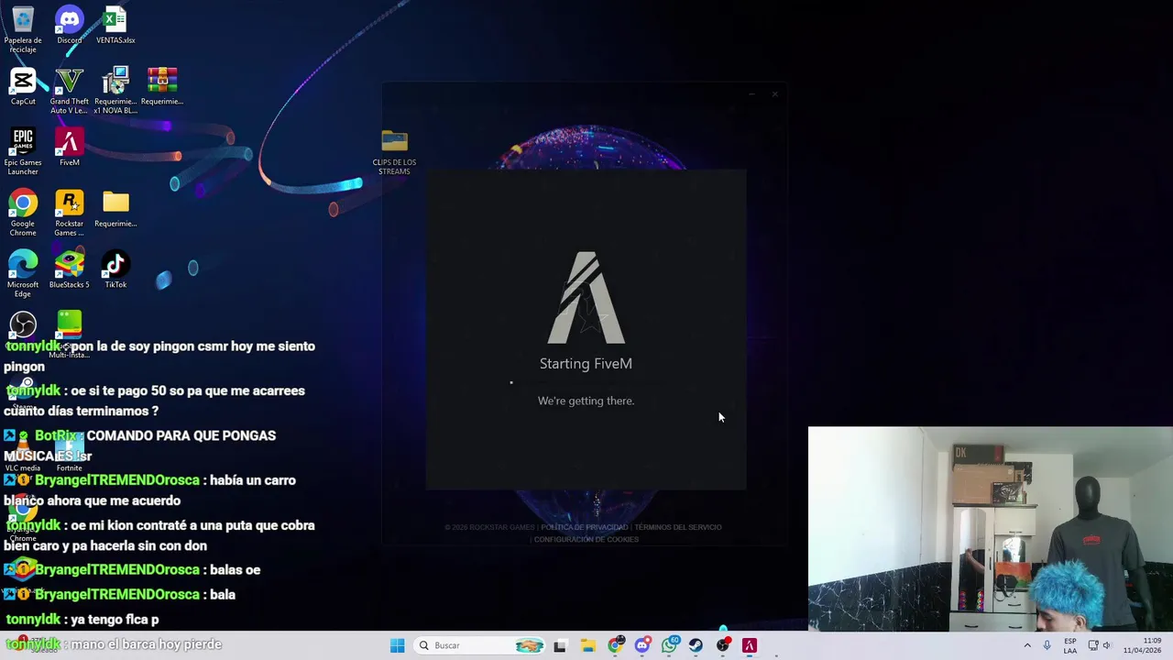Switch to Chrome in the taskbar
Screen dimensions: 1173x660
pyautogui.click(x=615, y=645)
